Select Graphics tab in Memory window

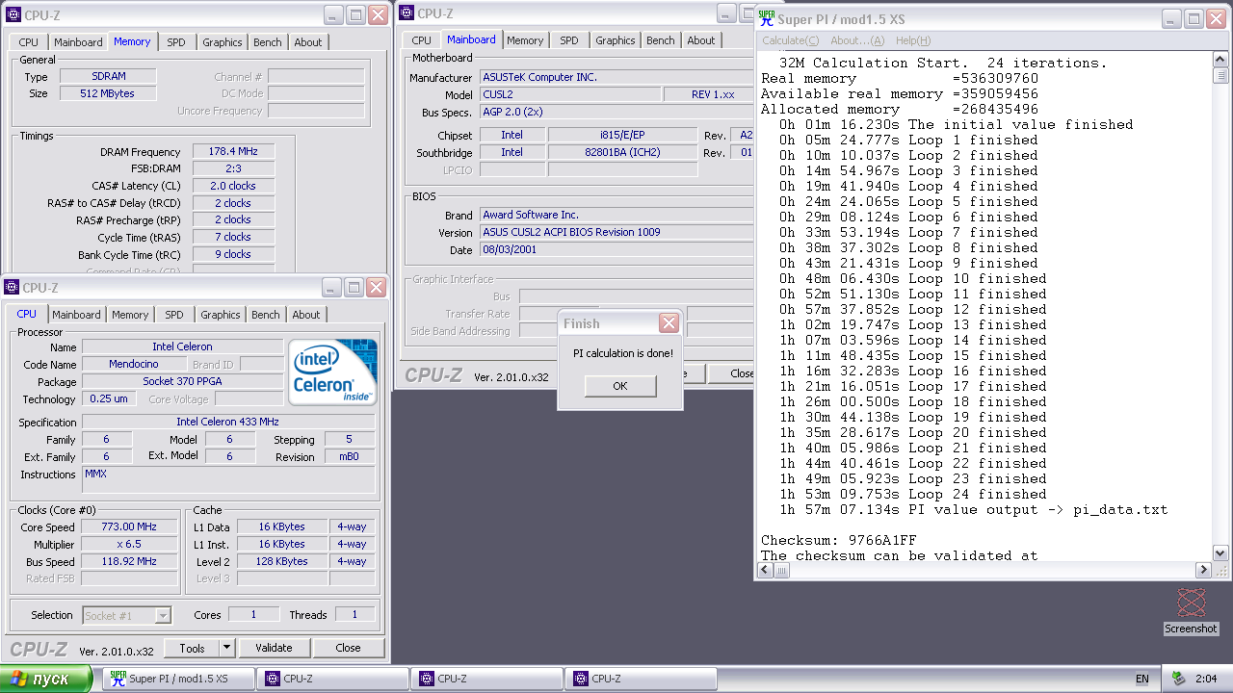(x=223, y=42)
